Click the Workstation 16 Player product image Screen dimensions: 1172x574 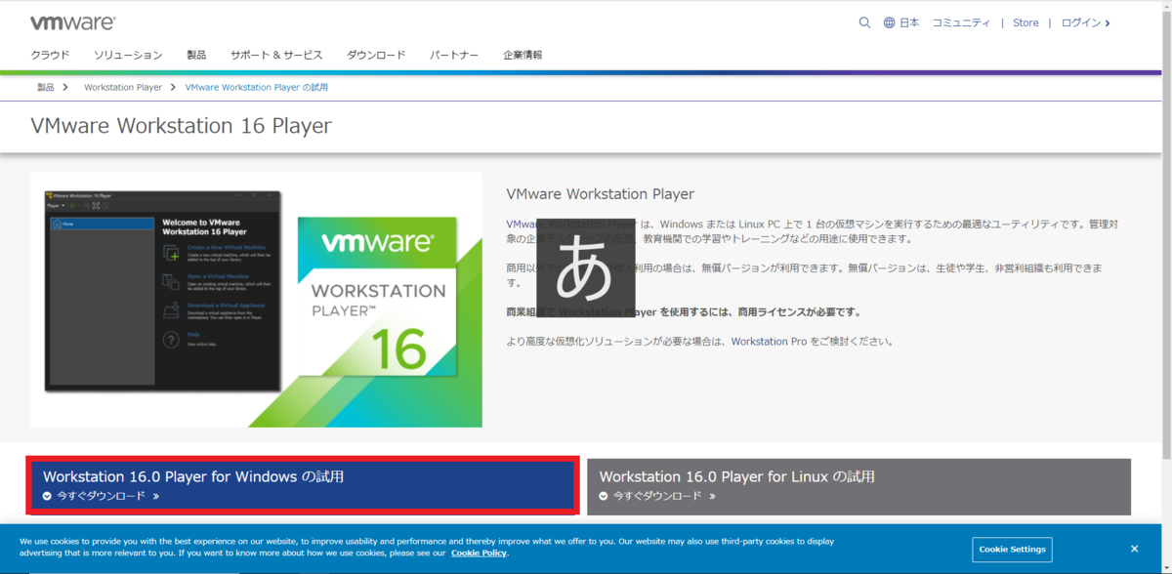pos(256,300)
